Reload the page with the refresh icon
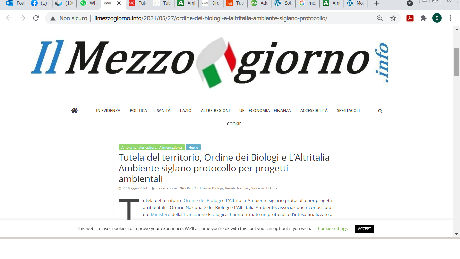Viewport: 460px width, 259px height. 36,18
